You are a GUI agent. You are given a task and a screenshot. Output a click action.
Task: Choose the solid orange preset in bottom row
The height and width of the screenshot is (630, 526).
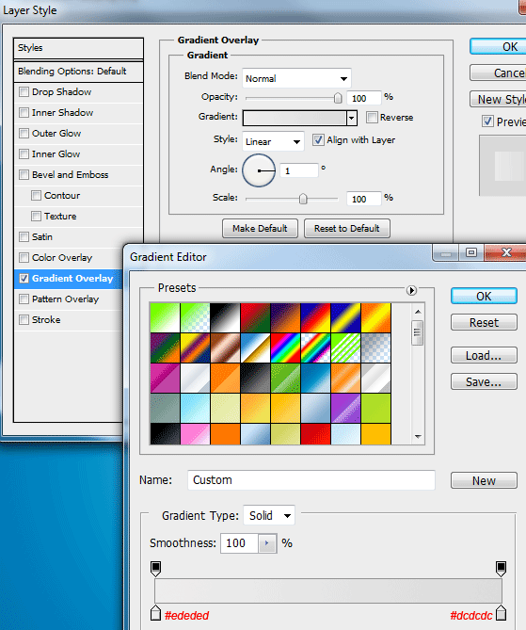[x=225, y=434]
